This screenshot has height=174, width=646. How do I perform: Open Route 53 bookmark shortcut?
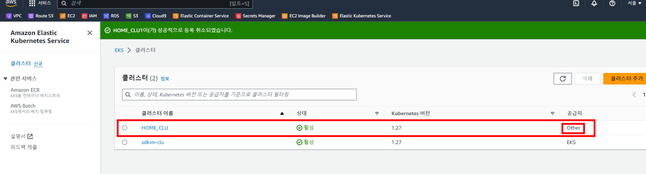click(x=41, y=16)
